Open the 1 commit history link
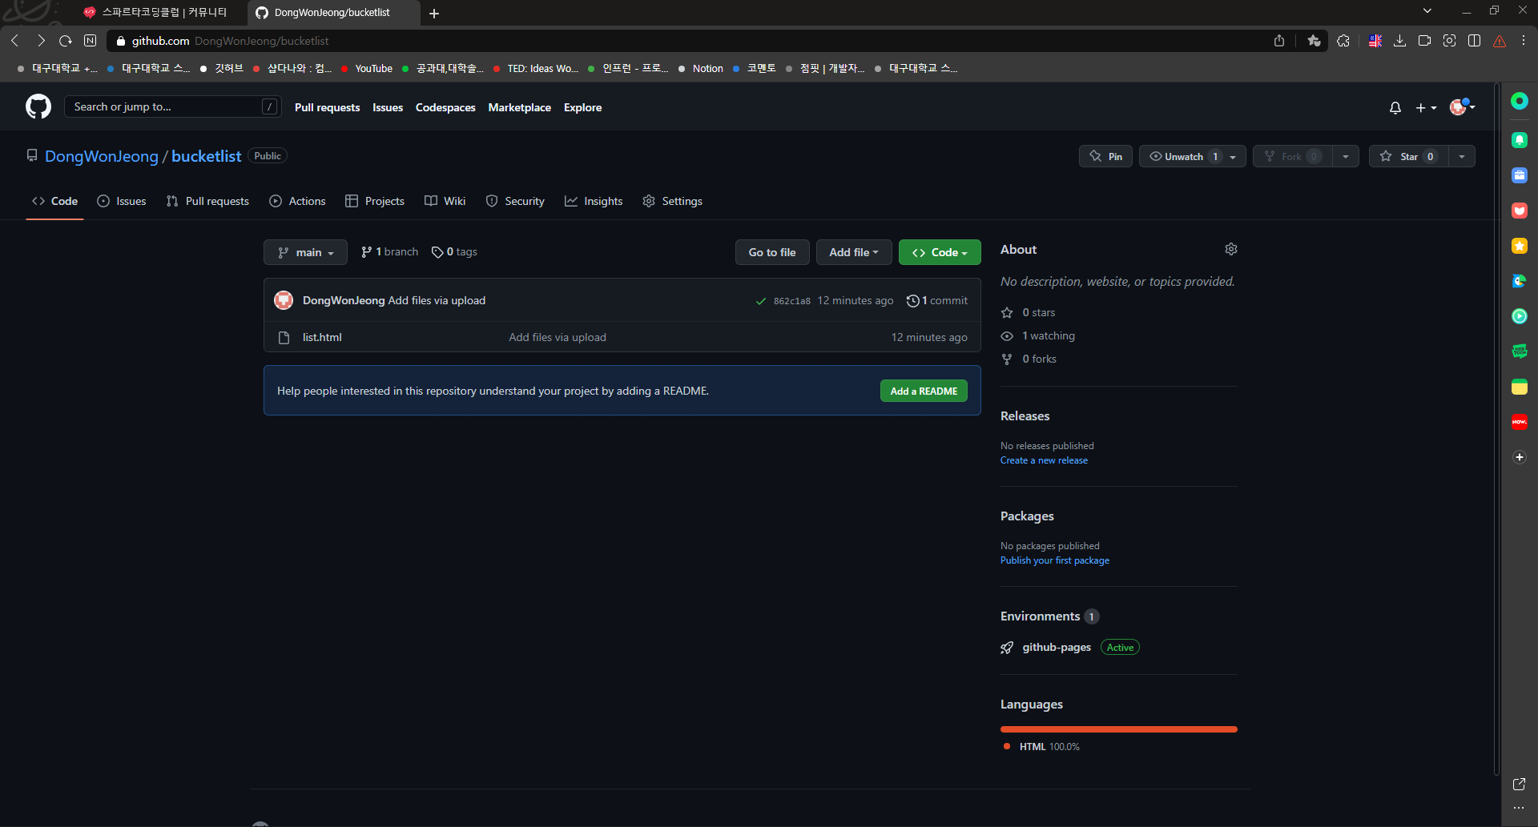1538x827 pixels. pyautogui.click(x=937, y=300)
